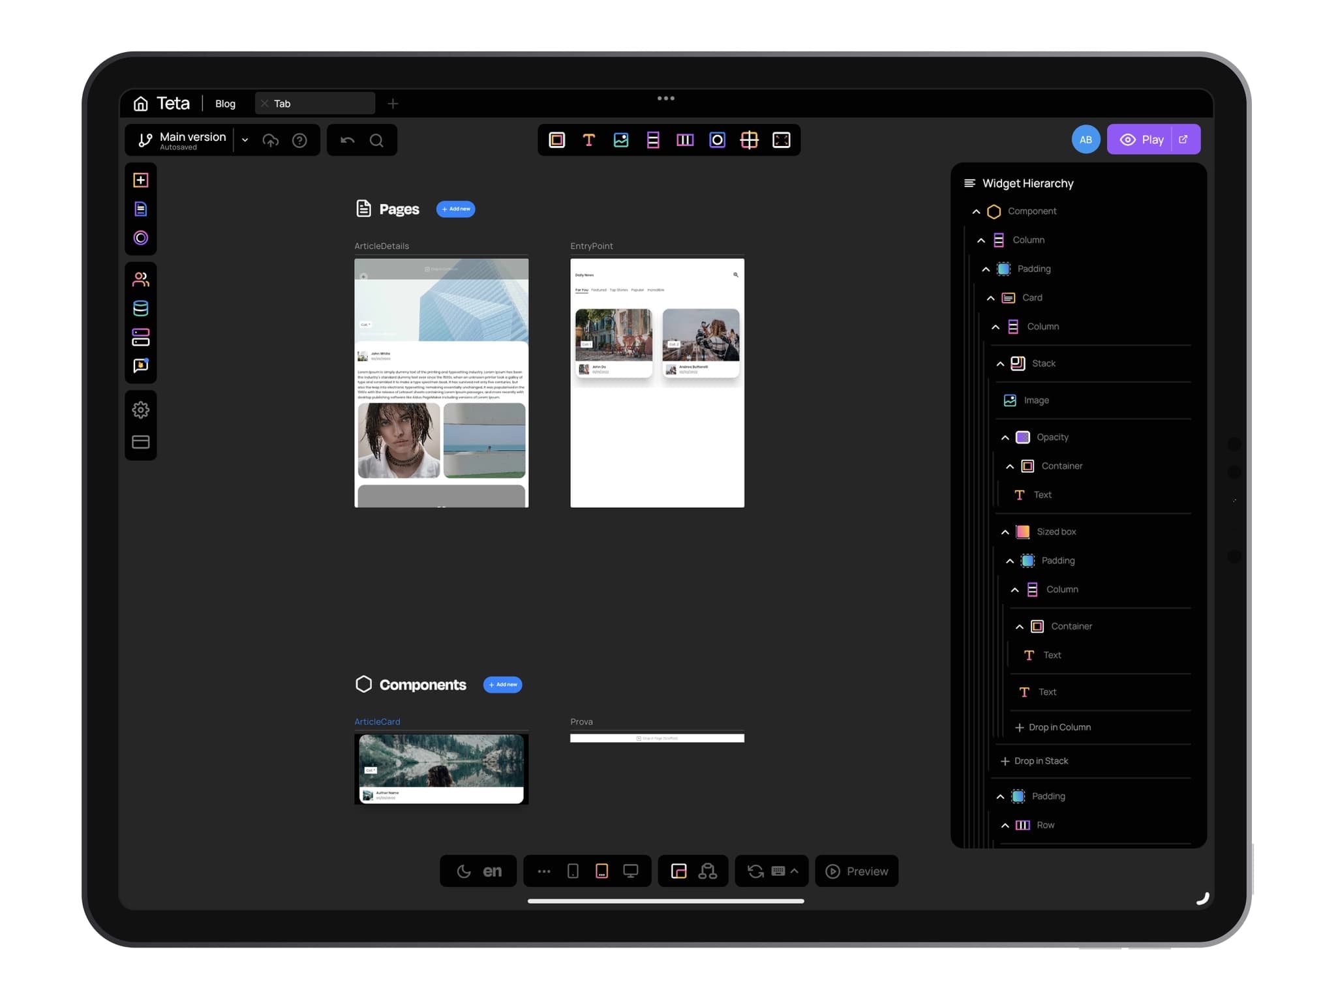The width and height of the screenshot is (1336, 1001).
Task: Select the Image widget in the toolbar
Action: (620, 140)
